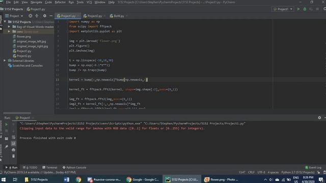326x183 pixels.
Task: Click the pin tab icon in Run panel
Action: (x=7, y=147)
